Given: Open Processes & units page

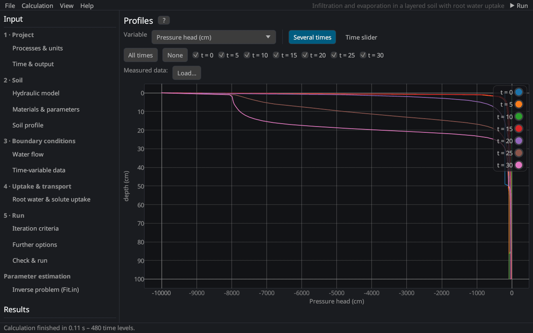Looking at the screenshot, I should tap(37, 48).
